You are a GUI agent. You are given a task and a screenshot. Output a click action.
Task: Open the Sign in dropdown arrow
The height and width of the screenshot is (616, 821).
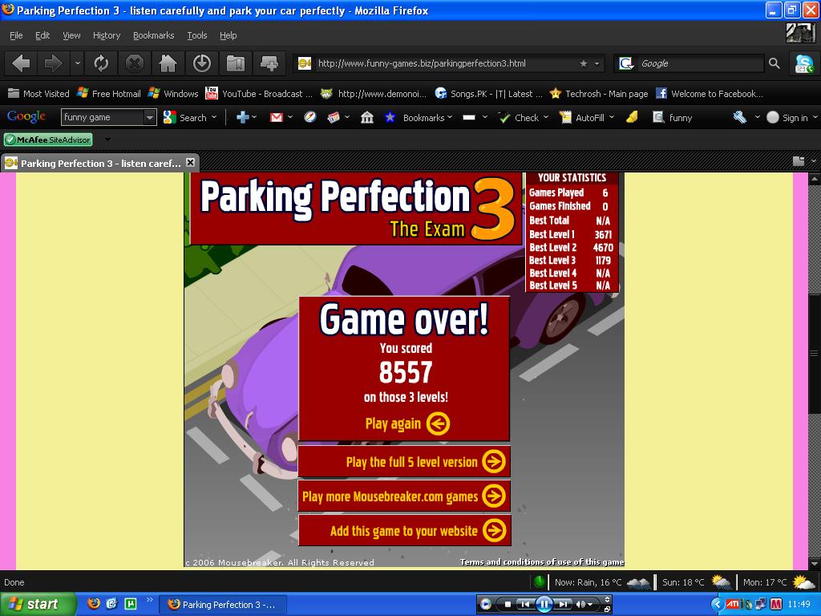click(815, 117)
